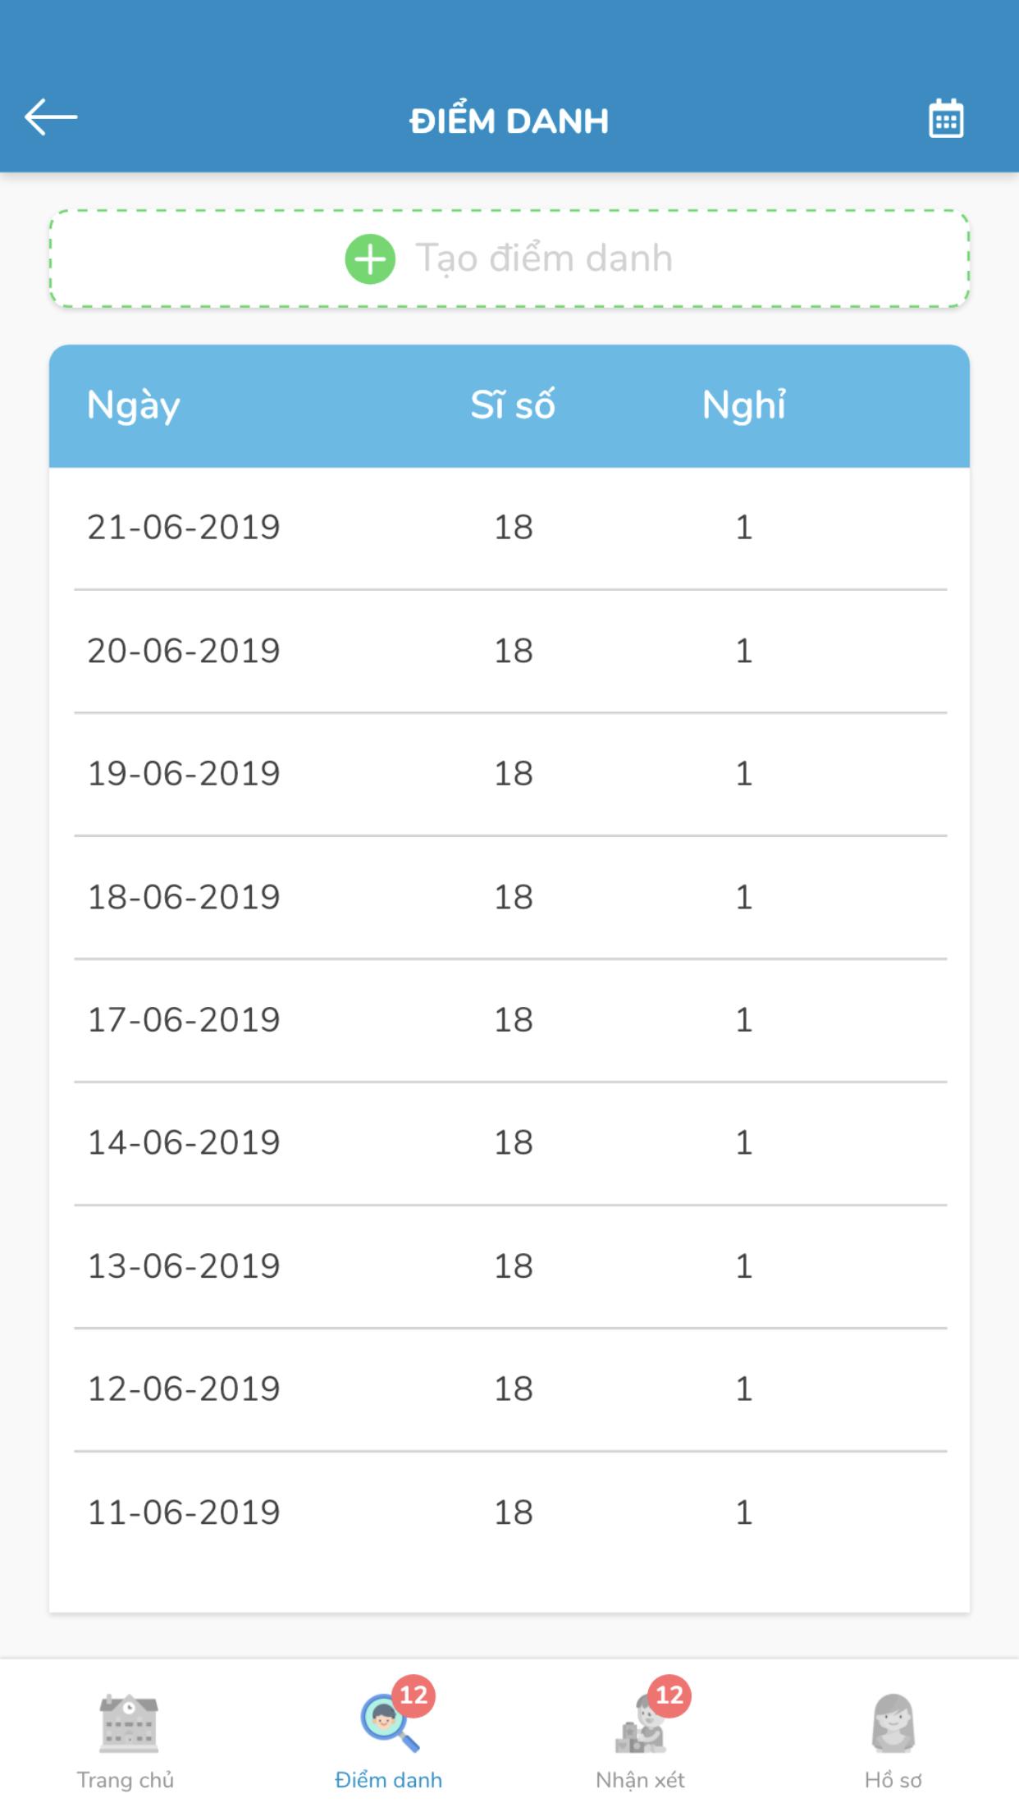Switch to the Hồ sơ tab label
The width and height of the screenshot is (1019, 1812).
click(893, 1780)
